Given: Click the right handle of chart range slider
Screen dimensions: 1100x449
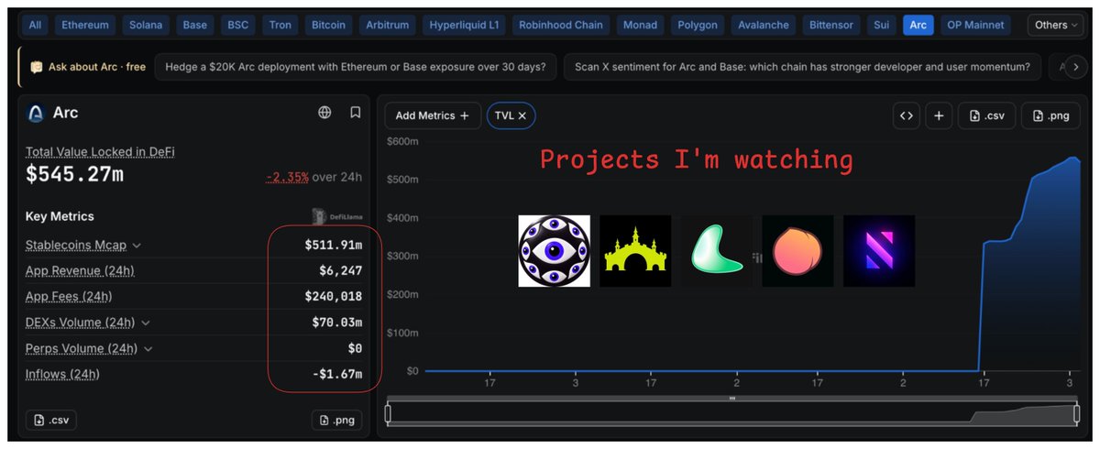Looking at the screenshot, I should pyautogui.click(x=1076, y=414).
